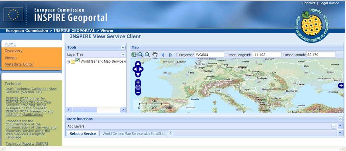
Task: Open overview map plus button at map edge
Action: click(341, 86)
